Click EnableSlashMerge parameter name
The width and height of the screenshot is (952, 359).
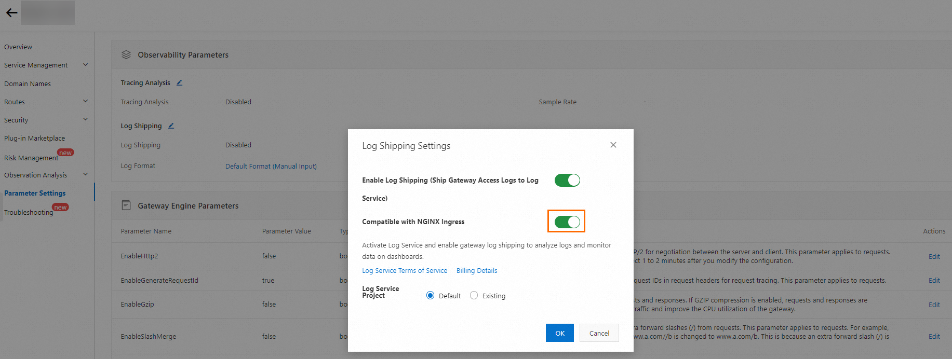[149, 337]
